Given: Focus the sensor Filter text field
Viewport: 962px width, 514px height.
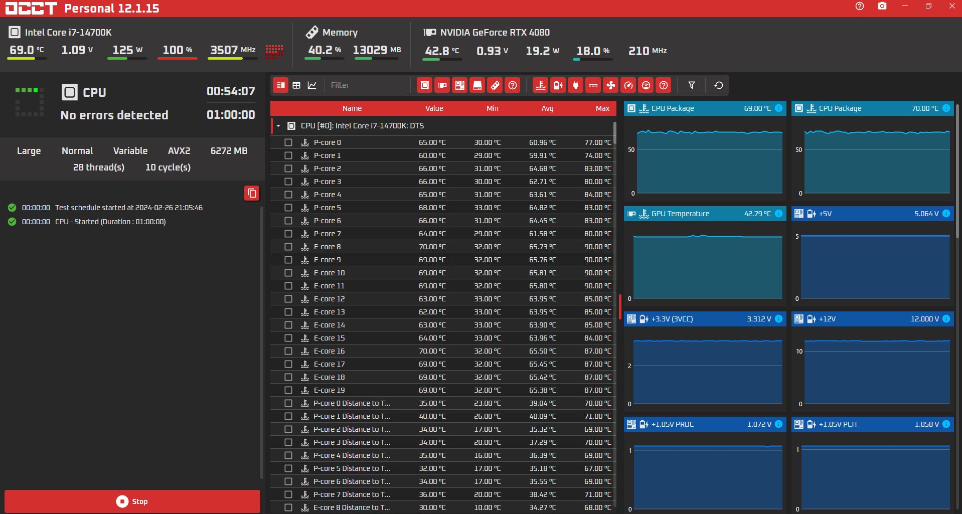Looking at the screenshot, I should point(367,85).
